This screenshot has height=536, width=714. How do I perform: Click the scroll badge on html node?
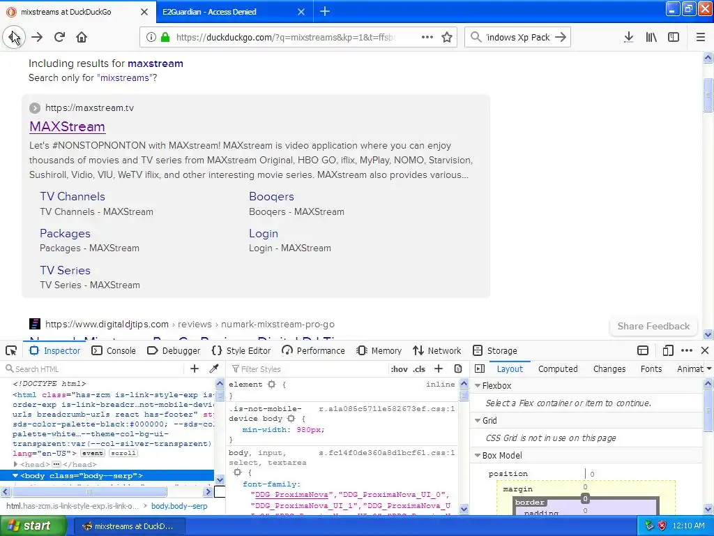123,453
